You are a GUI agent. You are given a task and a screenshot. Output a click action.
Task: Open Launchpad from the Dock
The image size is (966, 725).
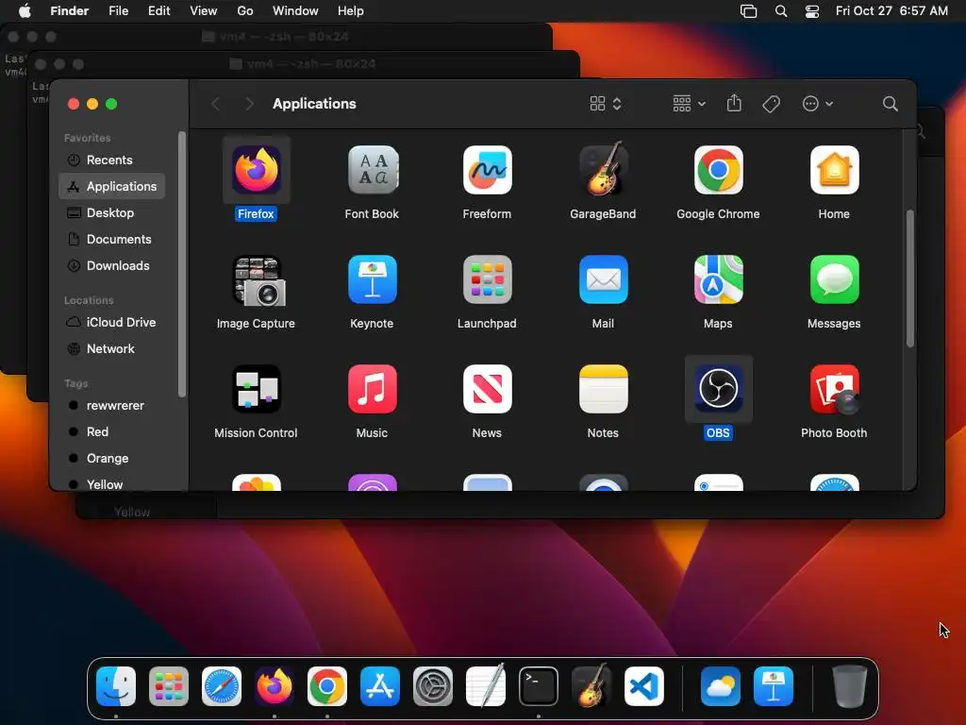[168, 686]
